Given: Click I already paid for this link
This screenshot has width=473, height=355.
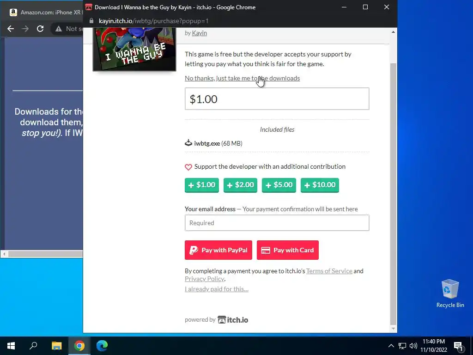Looking at the screenshot, I should (x=217, y=289).
